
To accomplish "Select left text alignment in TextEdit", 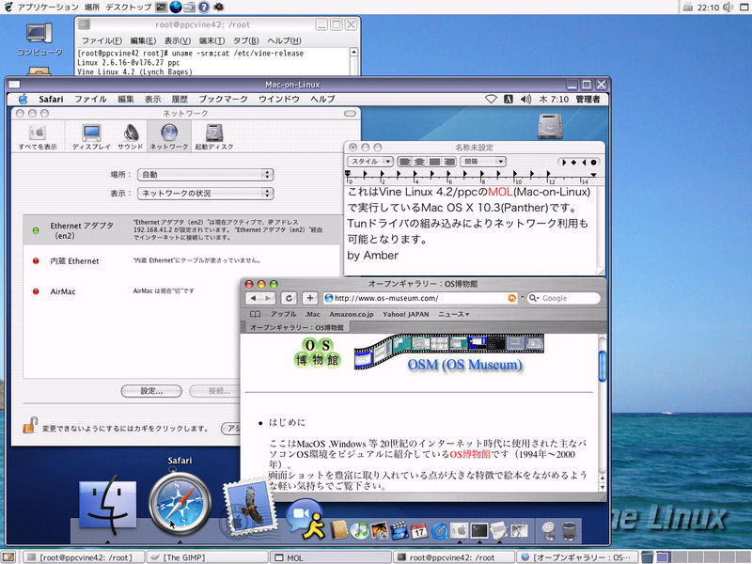I will 405,162.
